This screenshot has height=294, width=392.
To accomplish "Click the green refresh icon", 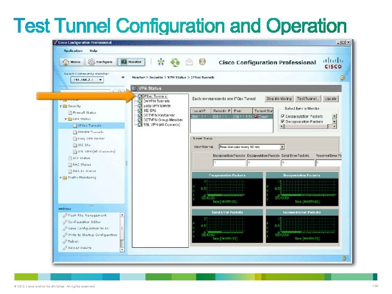I will (175, 62).
